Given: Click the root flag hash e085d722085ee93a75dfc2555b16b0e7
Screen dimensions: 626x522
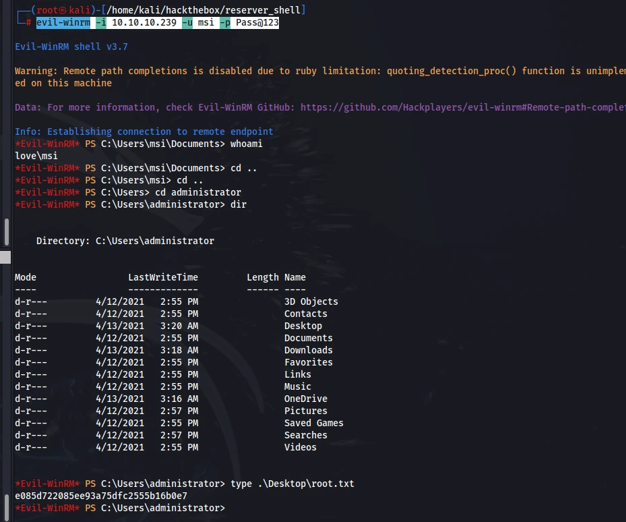Looking at the screenshot, I should pos(101,496).
